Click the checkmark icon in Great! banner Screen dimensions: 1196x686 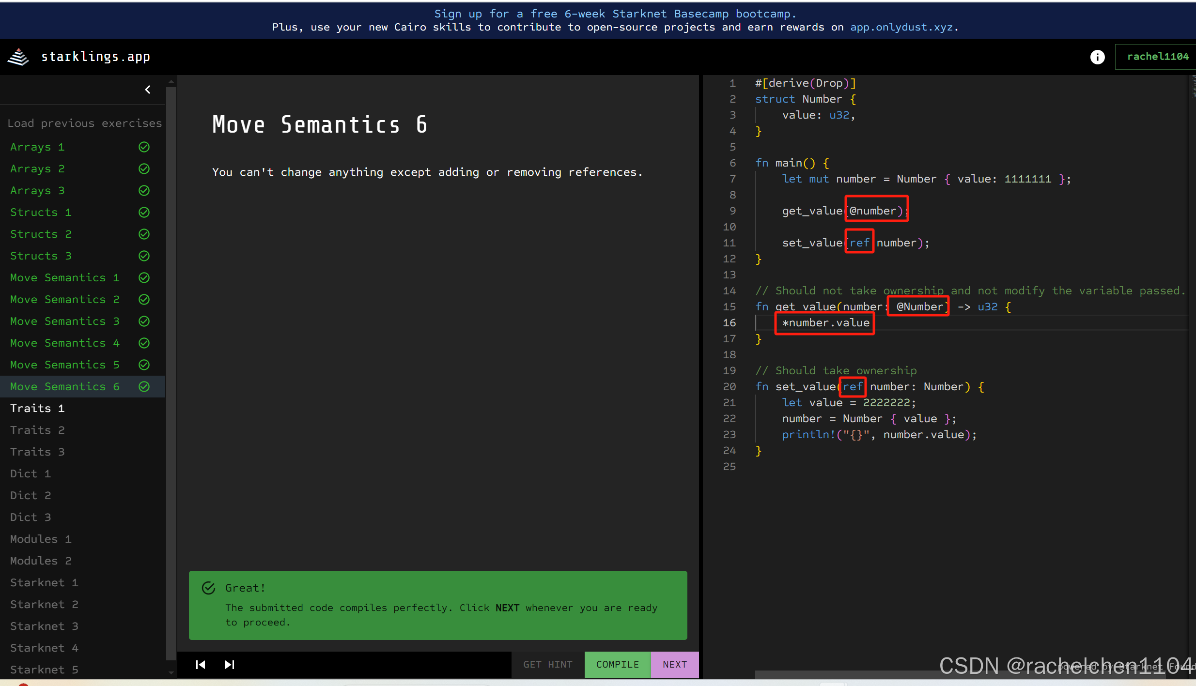point(208,588)
